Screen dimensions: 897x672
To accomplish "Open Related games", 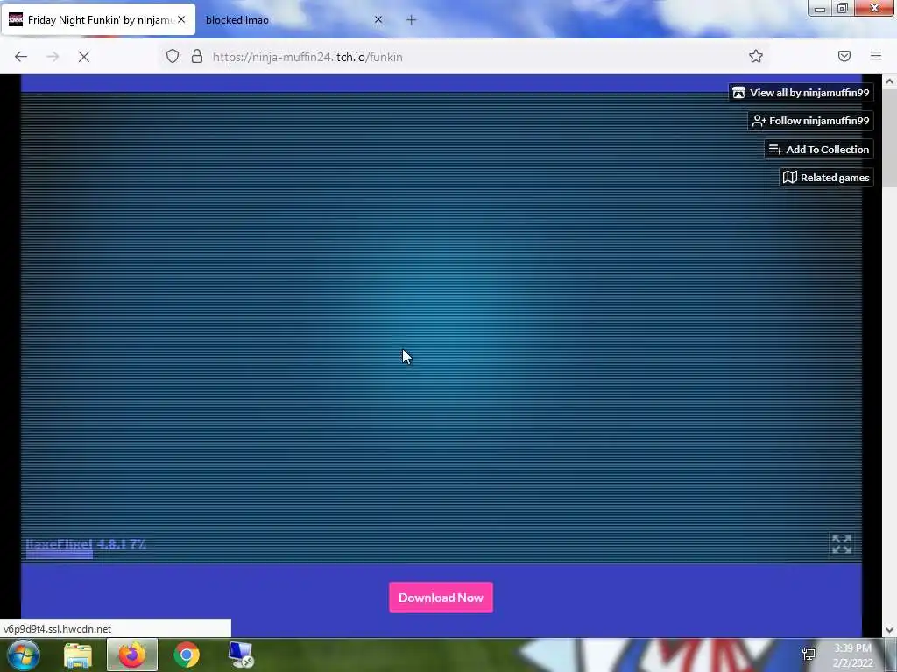I will 826,177.
